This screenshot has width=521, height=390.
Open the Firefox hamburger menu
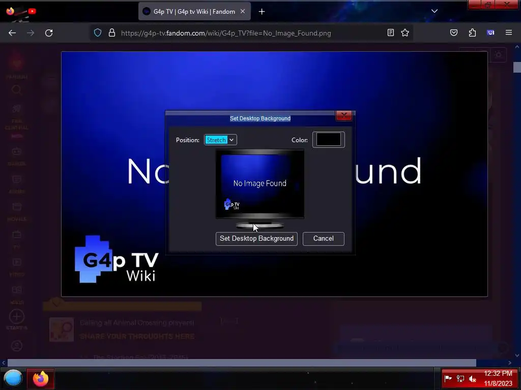[x=509, y=32]
